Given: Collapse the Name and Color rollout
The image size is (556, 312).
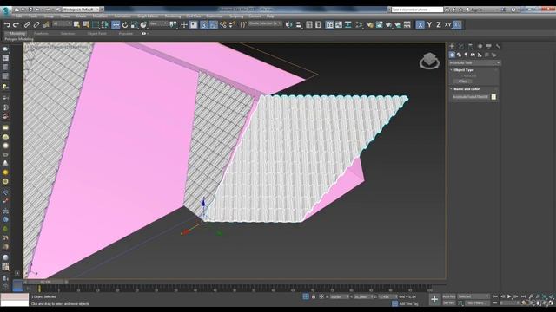Looking at the screenshot, I should [x=467, y=89].
